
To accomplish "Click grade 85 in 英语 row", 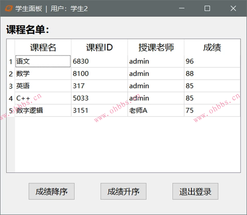I will pyautogui.click(x=212, y=86).
